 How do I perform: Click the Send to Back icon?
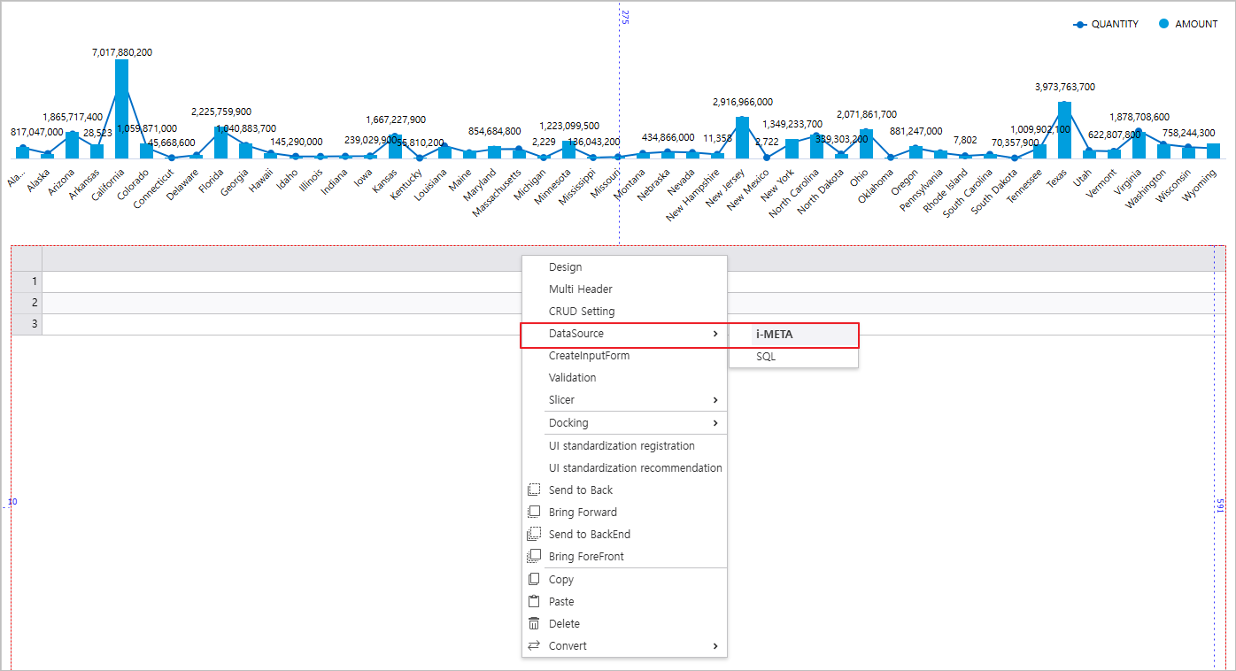point(533,490)
